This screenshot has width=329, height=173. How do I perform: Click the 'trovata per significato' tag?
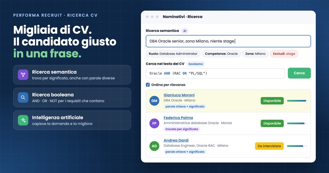coord(182,129)
